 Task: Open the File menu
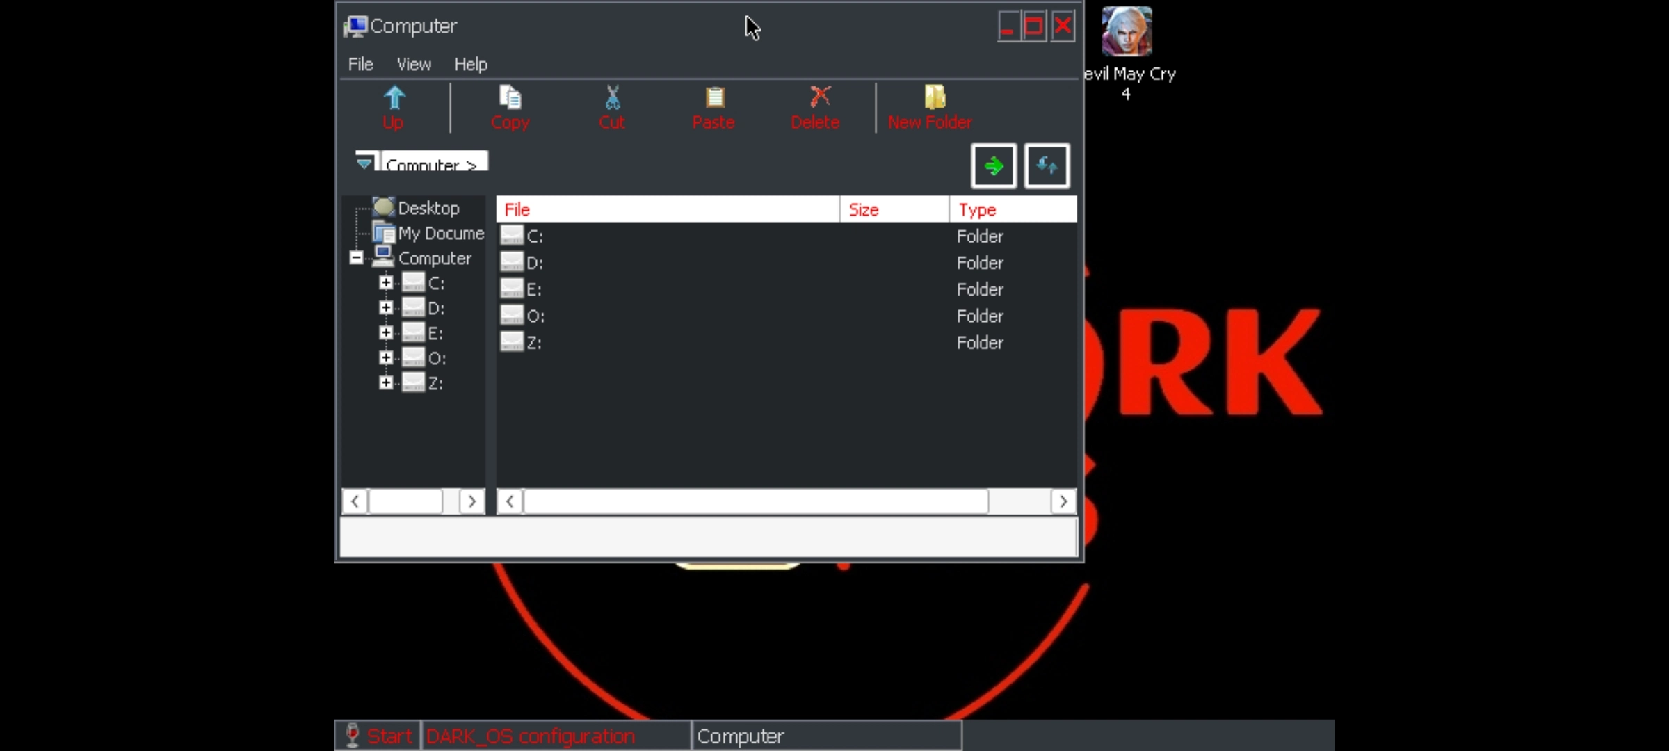coord(361,64)
